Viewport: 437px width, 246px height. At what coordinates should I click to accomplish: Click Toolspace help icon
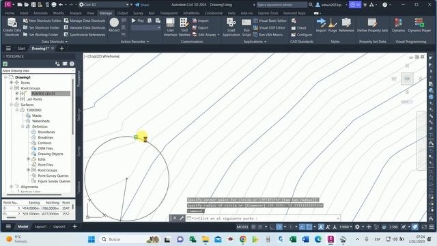(x=72, y=64)
